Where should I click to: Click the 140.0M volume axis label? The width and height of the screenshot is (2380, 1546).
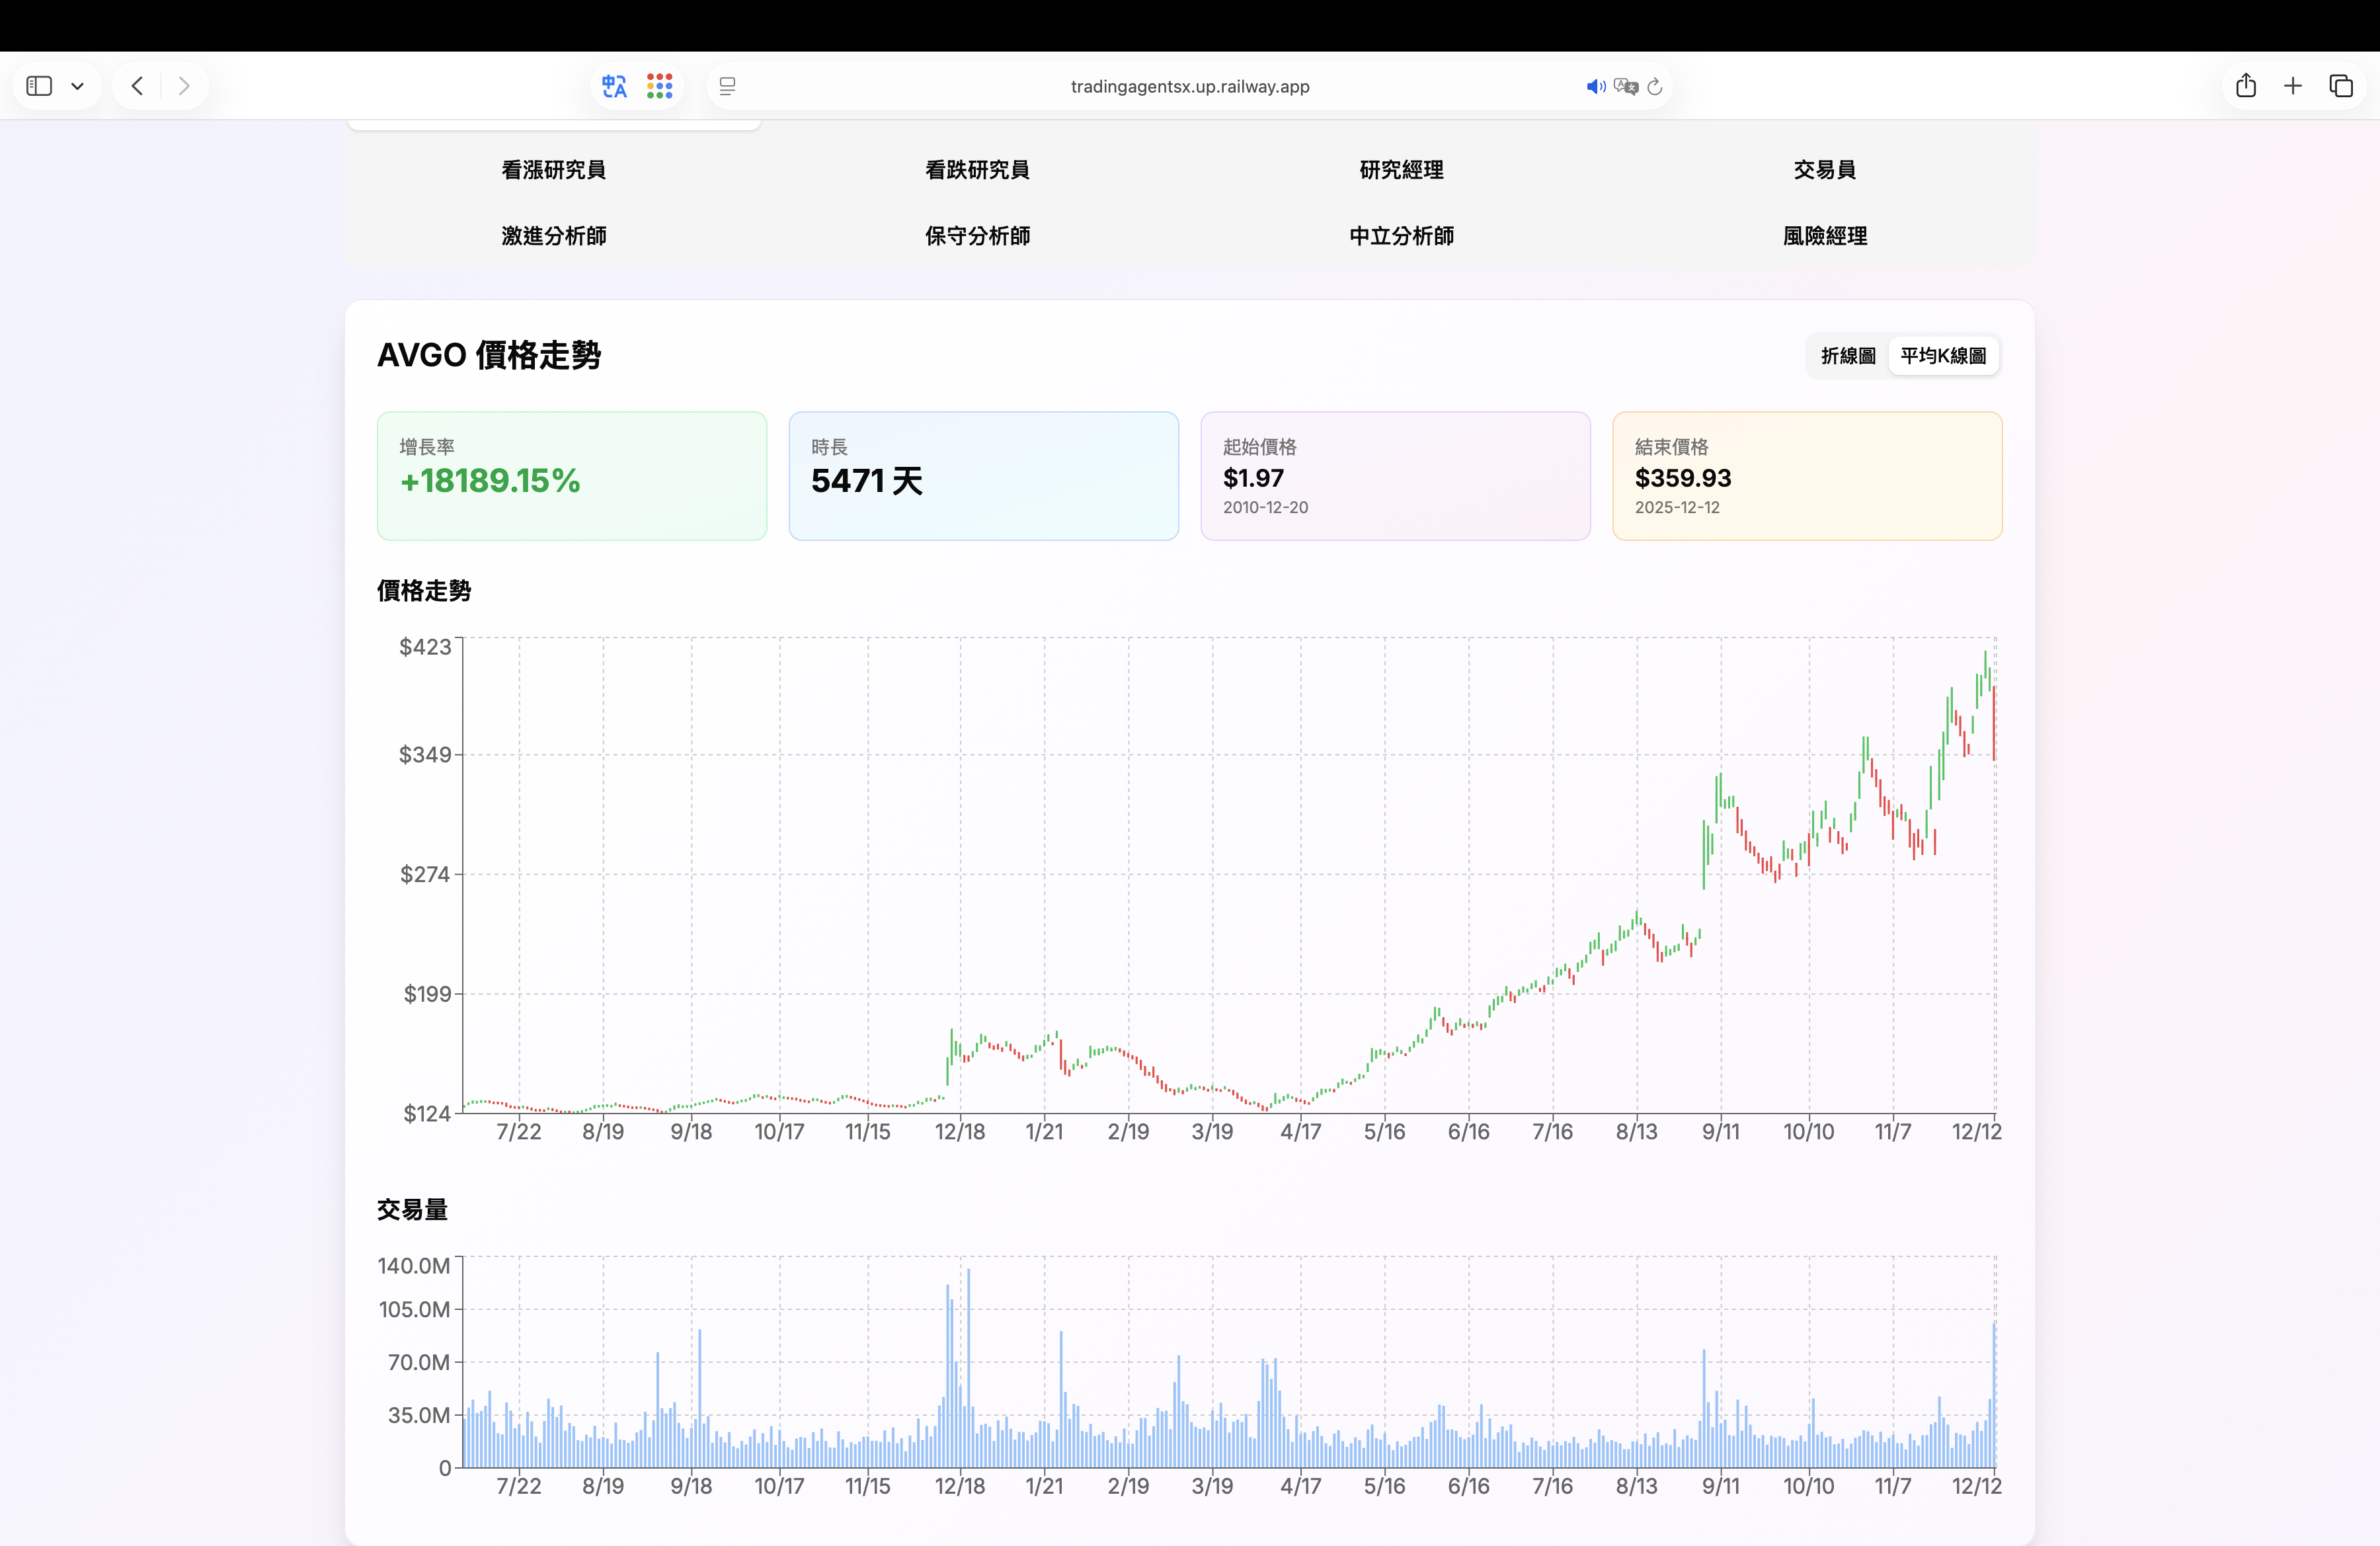tap(414, 1266)
